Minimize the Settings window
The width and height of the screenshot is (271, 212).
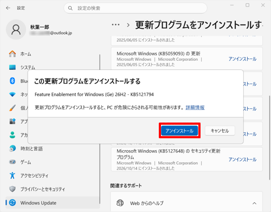point(232,5)
